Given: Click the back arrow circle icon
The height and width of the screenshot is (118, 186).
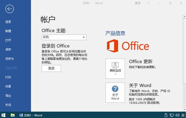Looking at the screenshot, I should tap(9, 9).
